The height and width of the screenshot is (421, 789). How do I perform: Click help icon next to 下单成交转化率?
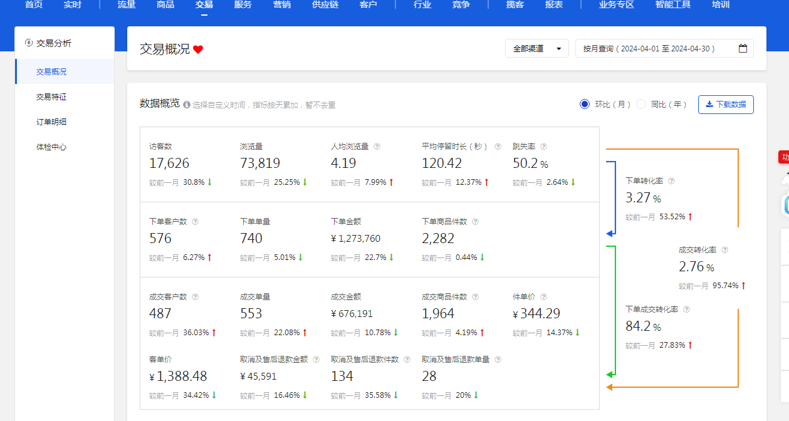686,309
